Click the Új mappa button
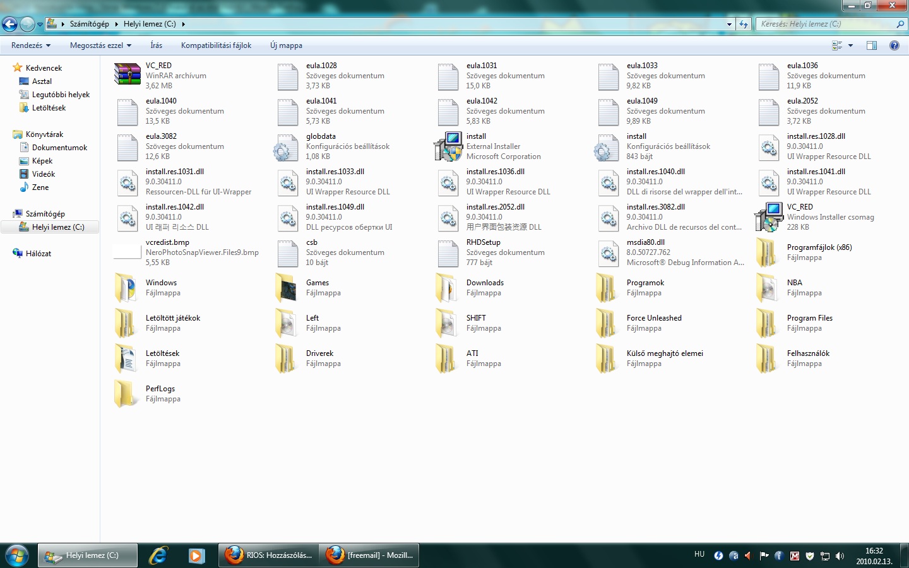This screenshot has width=909, height=568. pos(286,45)
